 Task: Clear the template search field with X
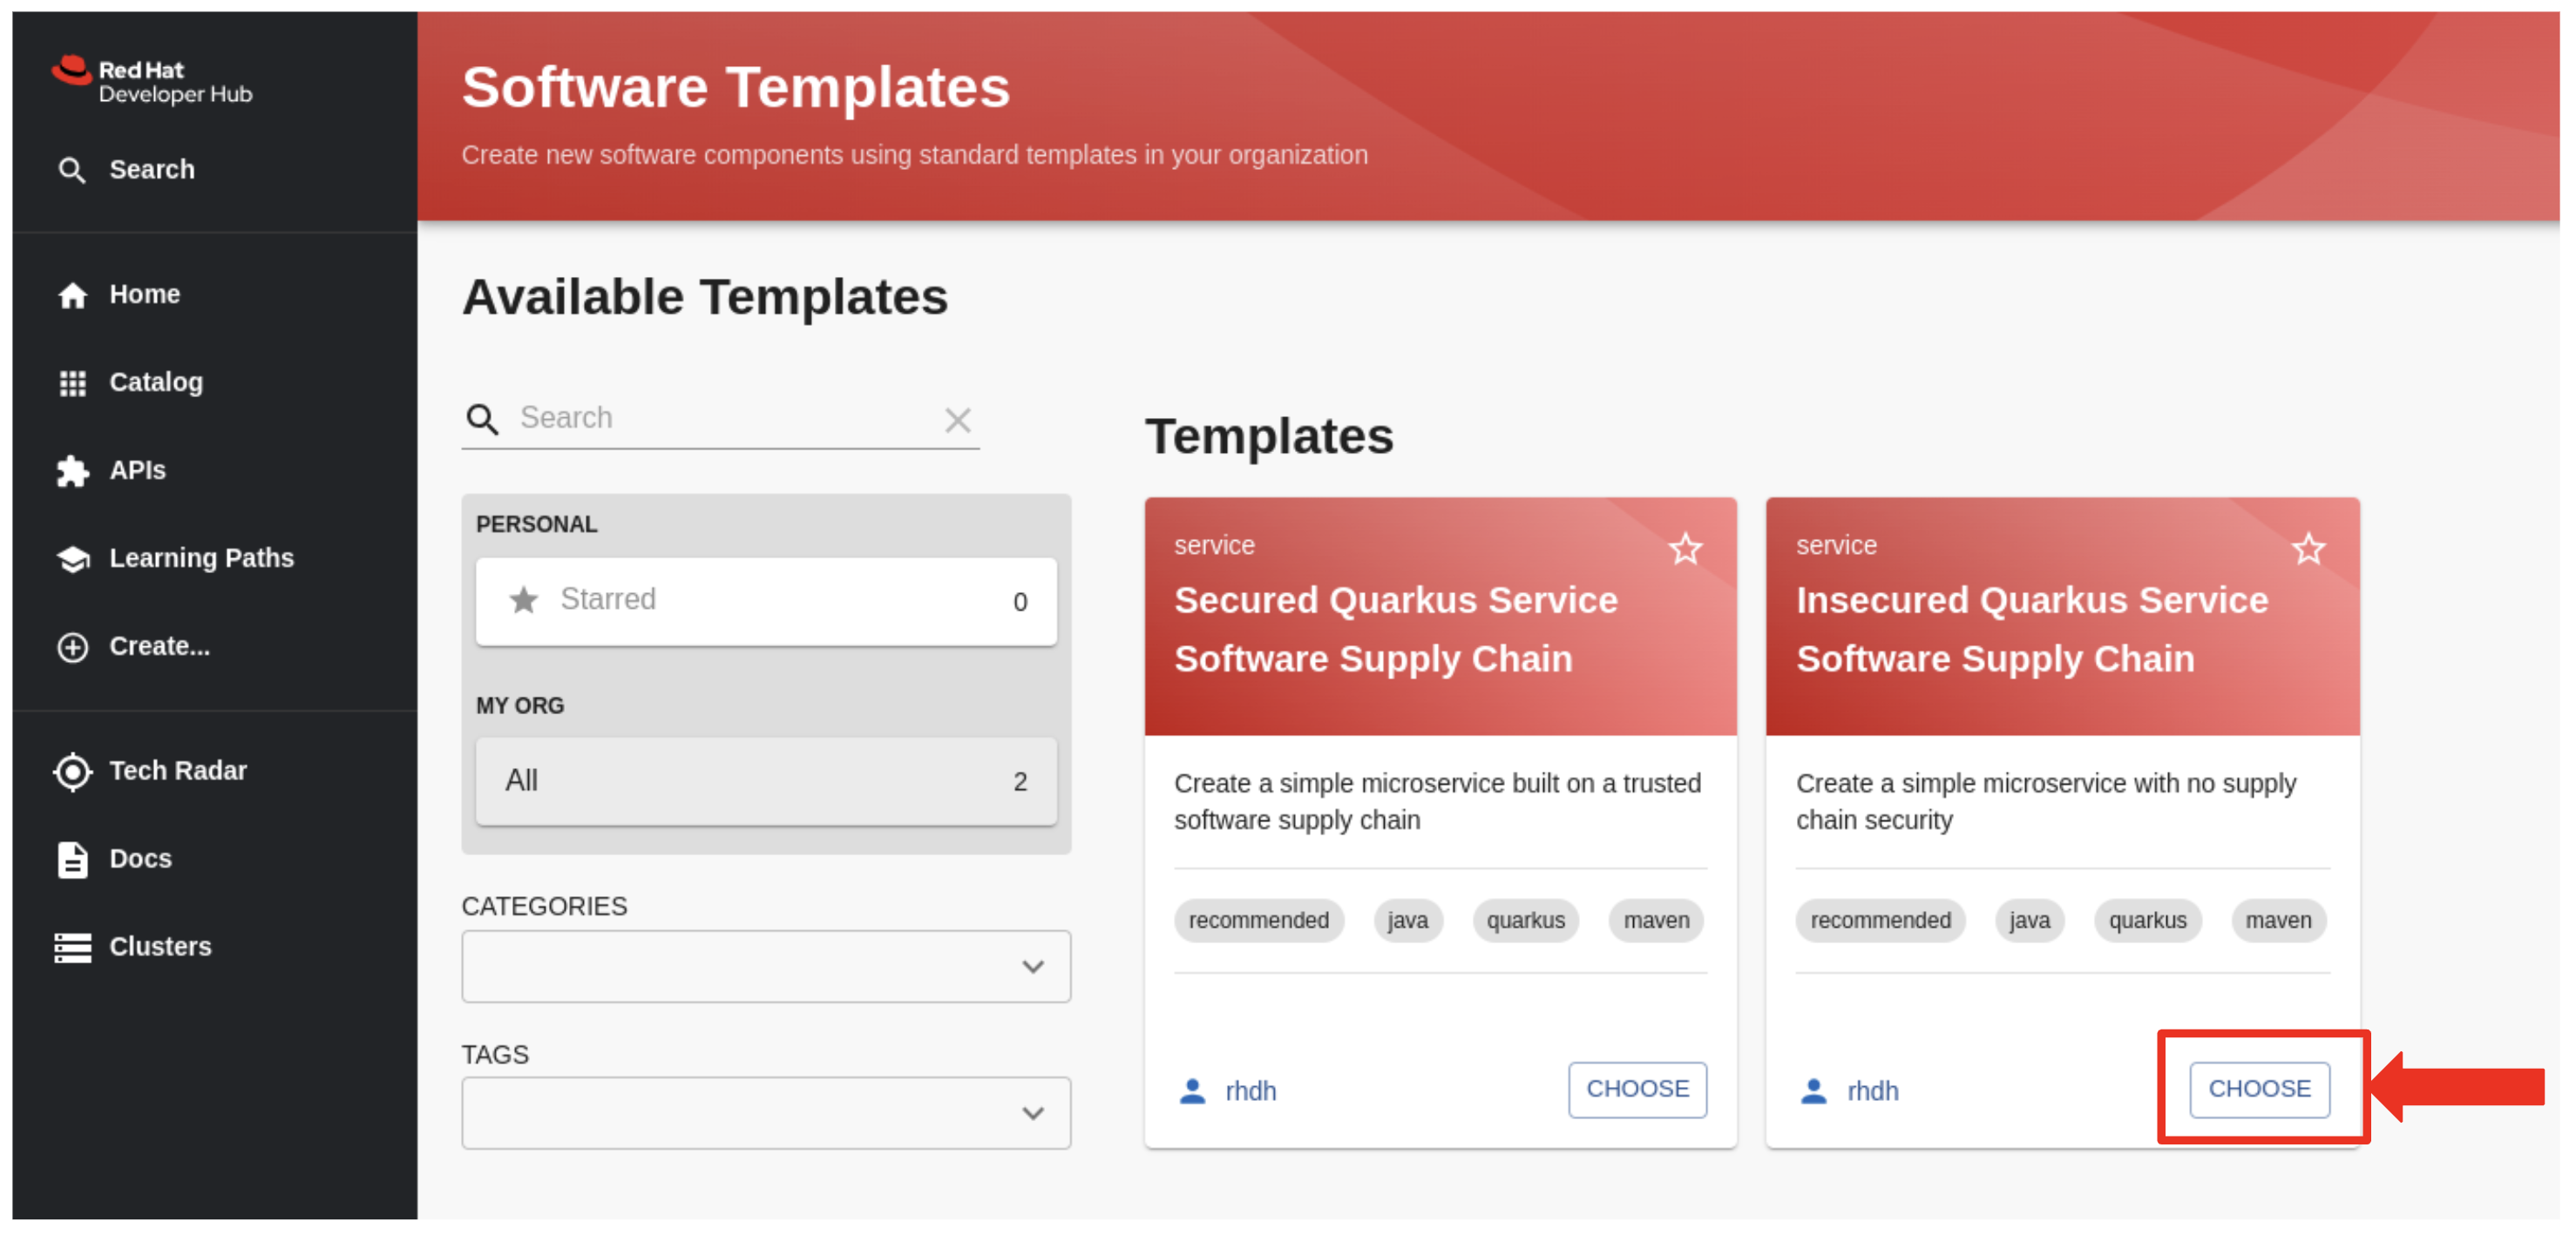pos(958,420)
